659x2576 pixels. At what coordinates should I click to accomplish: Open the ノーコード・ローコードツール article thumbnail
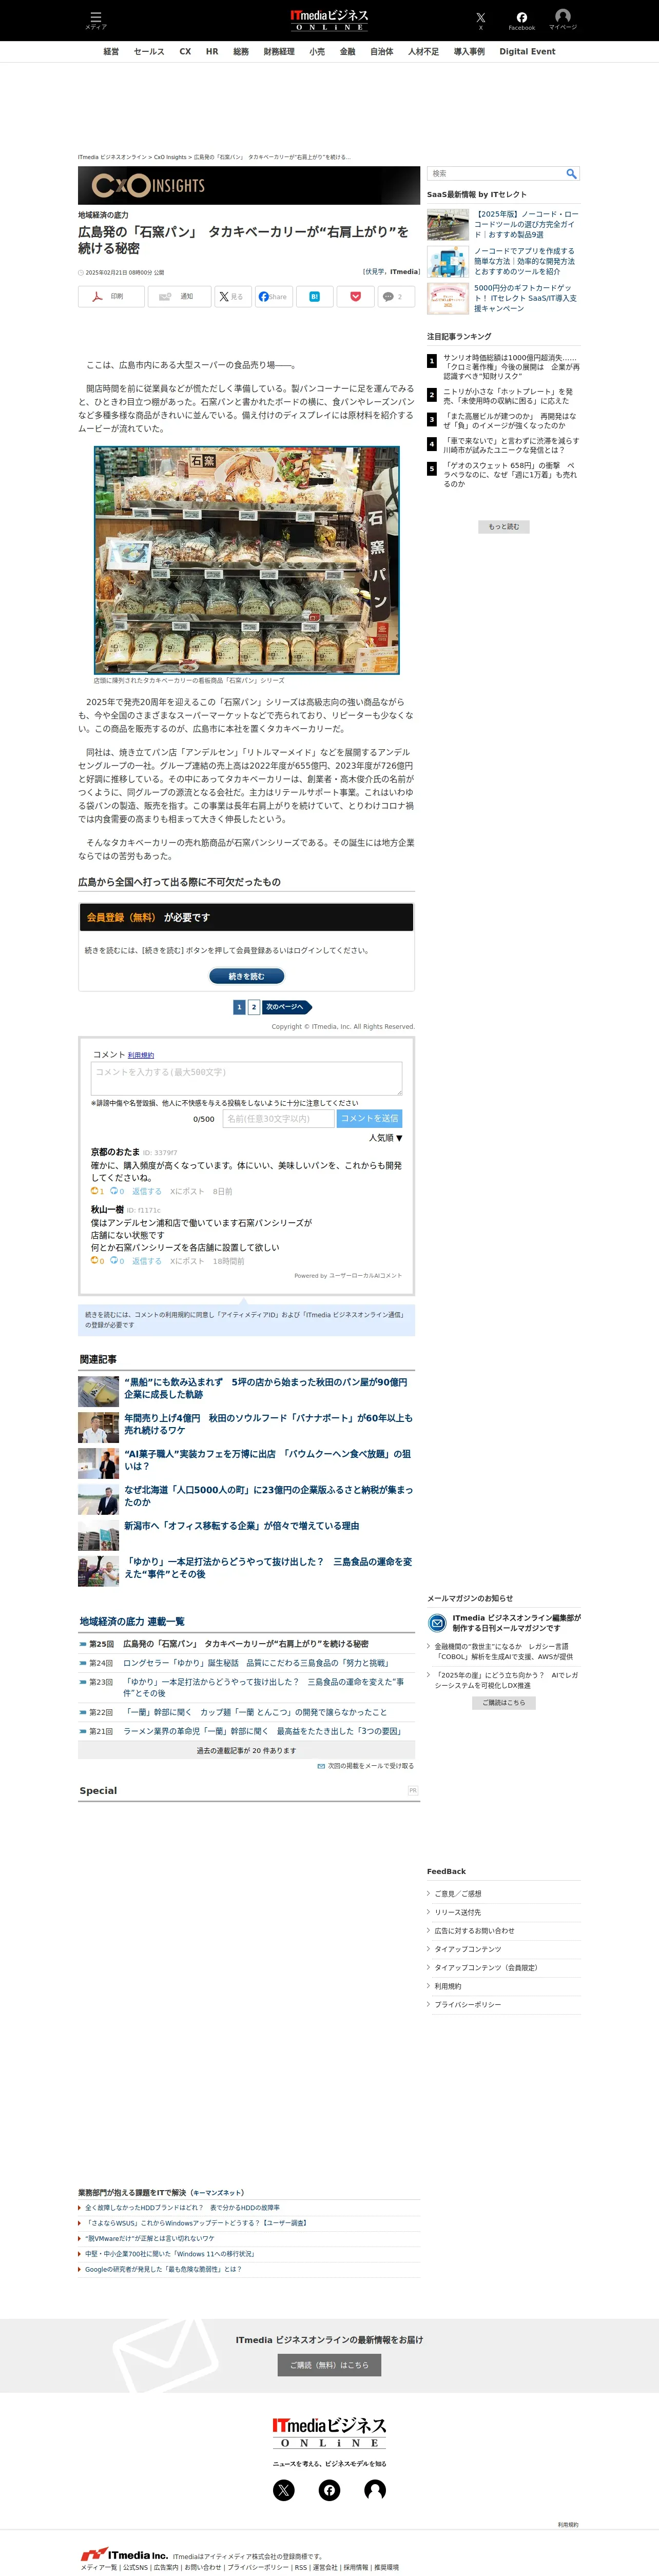tap(448, 224)
